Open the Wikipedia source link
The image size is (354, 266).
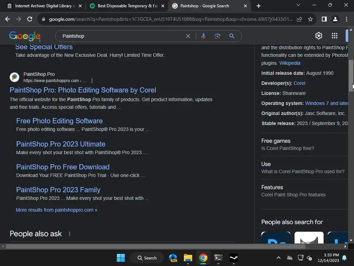pos(290,63)
